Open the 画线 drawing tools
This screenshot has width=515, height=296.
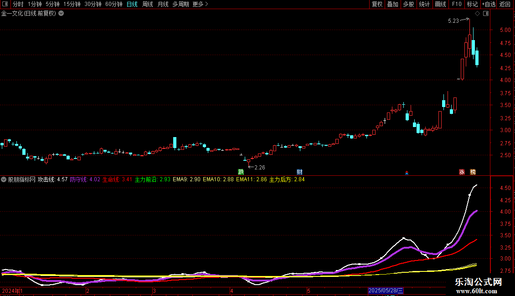coord(440,4)
